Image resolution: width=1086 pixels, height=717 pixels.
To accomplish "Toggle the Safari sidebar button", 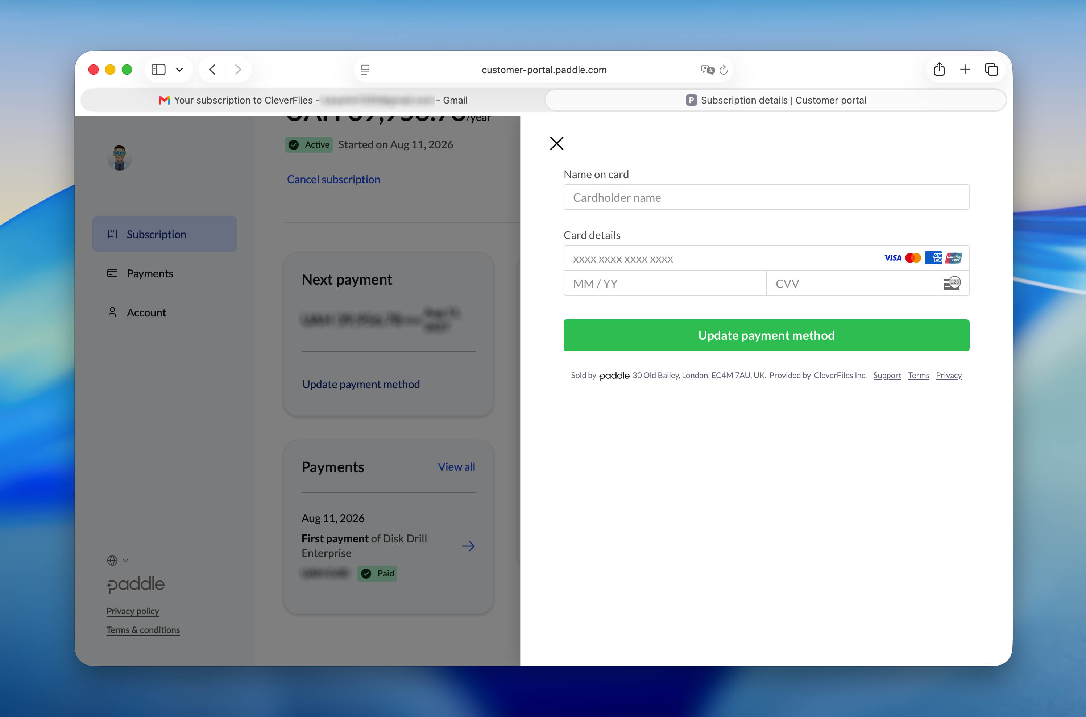I will (158, 70).
